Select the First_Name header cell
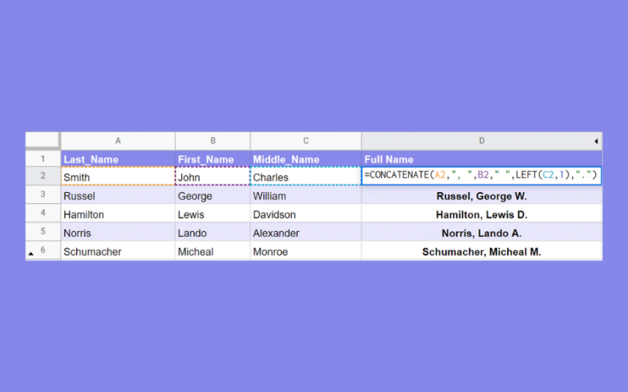This screenshot has height=392, width=628. (213, 159)
